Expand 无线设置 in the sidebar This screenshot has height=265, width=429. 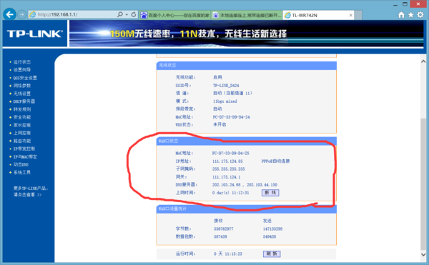[22, 94]
